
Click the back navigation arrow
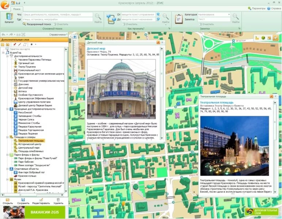point(3,35)
